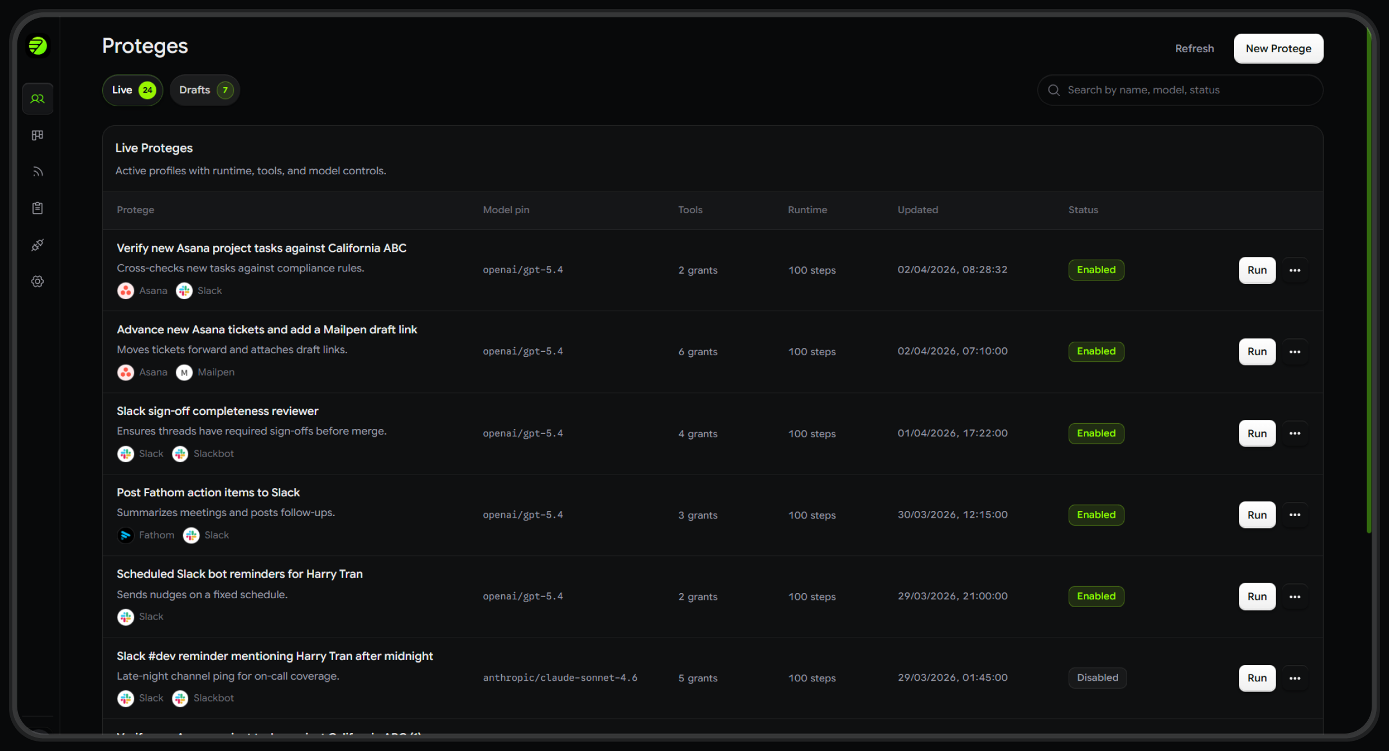Image resolution: width=1389 pixels, height=751 pixels.
Task: Click Slackbot icon on sign-off reviewer row
Action: [180, 454]
